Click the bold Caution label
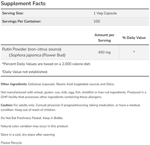Image resolution: width=150 pixels, height=145 pixels. [x=7, y=105]
